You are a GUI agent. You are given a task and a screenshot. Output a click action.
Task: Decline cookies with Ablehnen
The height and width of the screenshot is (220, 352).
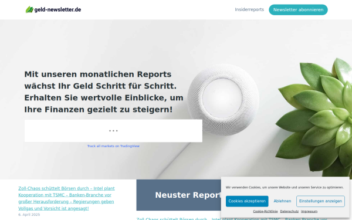pyautogui.click(x=282, y=201)
